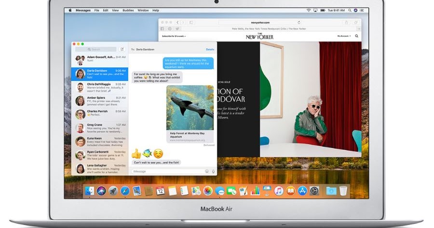Click the Messages search field
The width and height of the screenshot is (434, 228).
pos(96,49)
